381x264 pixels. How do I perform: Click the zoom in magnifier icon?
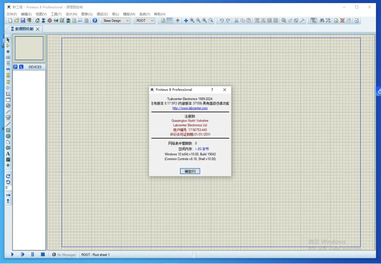[x=192, y=21]
